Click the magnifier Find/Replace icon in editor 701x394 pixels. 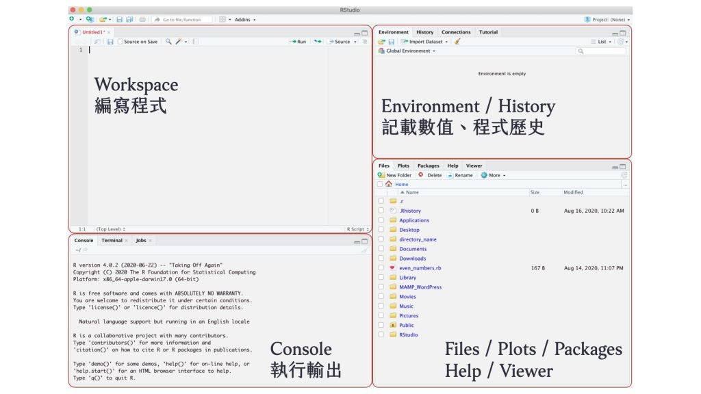click(168, 42)
